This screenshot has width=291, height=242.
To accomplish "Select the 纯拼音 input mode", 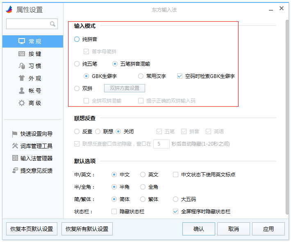I will coord(77,39).
